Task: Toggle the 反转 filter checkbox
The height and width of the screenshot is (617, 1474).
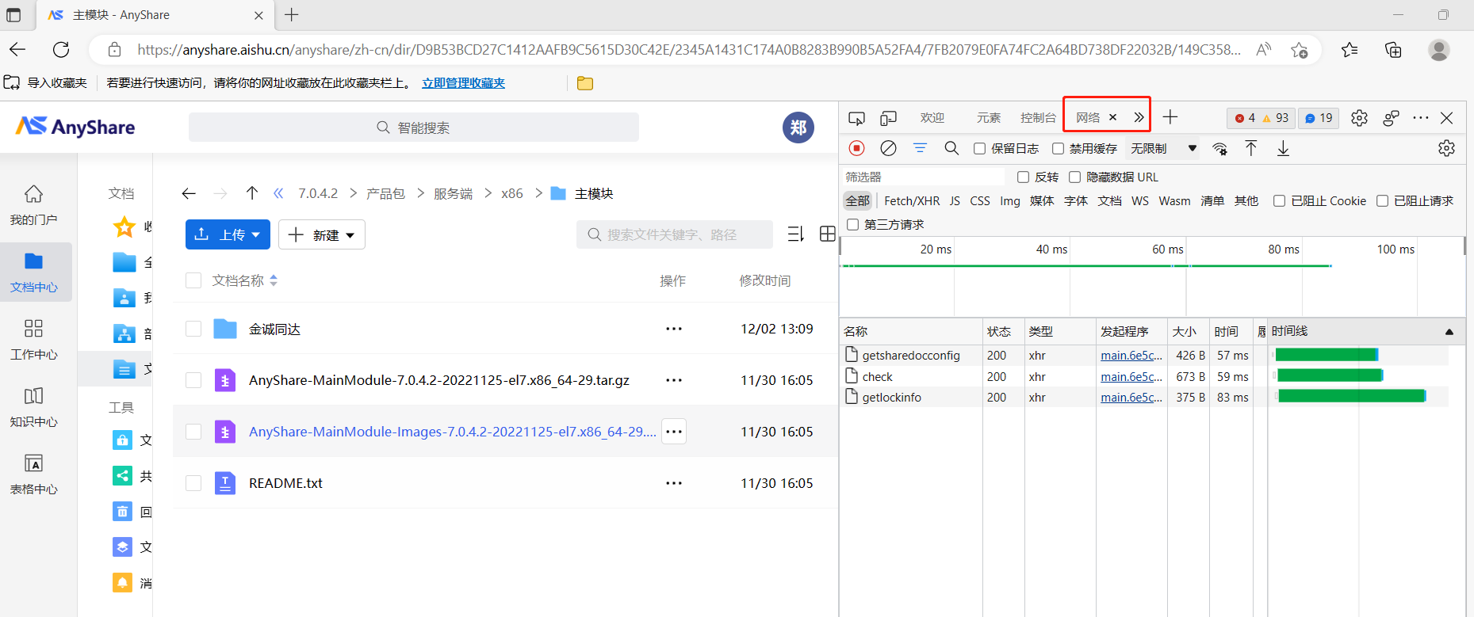Action: 1024,177
